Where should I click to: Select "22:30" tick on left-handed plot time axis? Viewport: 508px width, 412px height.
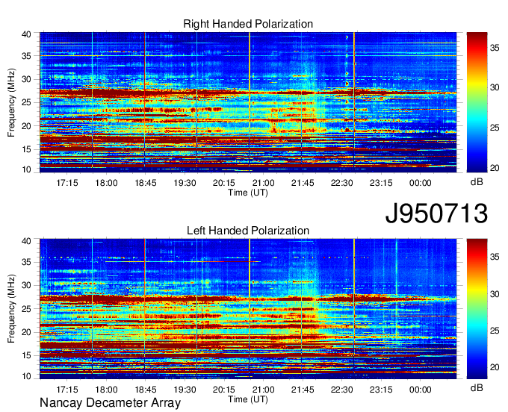click(x=342, y=390)
